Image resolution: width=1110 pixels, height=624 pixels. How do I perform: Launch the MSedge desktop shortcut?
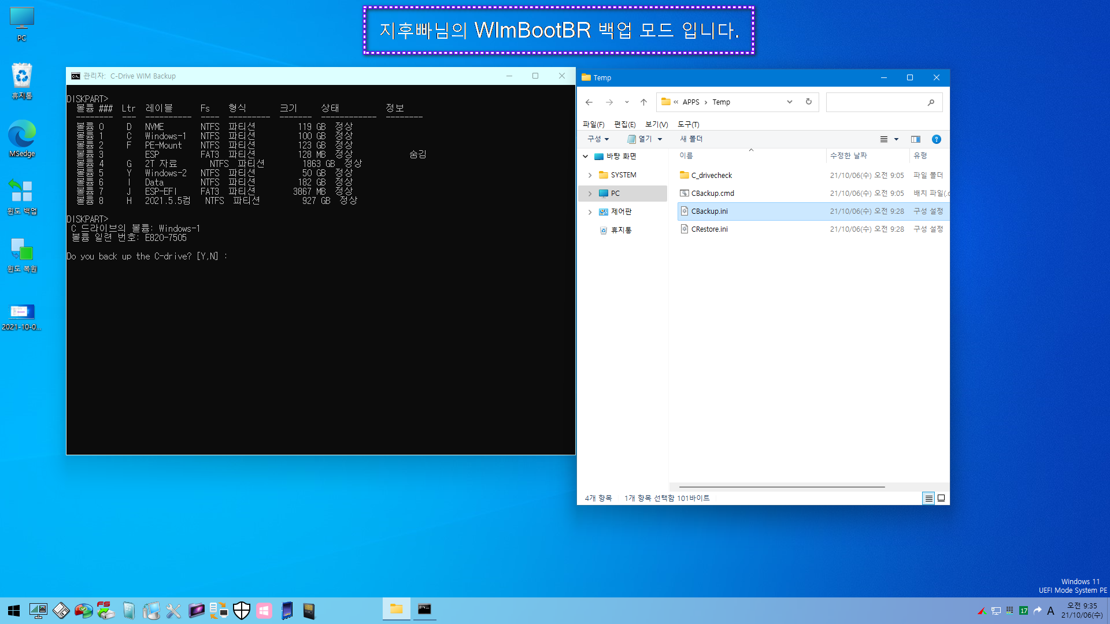pos(22,139)
